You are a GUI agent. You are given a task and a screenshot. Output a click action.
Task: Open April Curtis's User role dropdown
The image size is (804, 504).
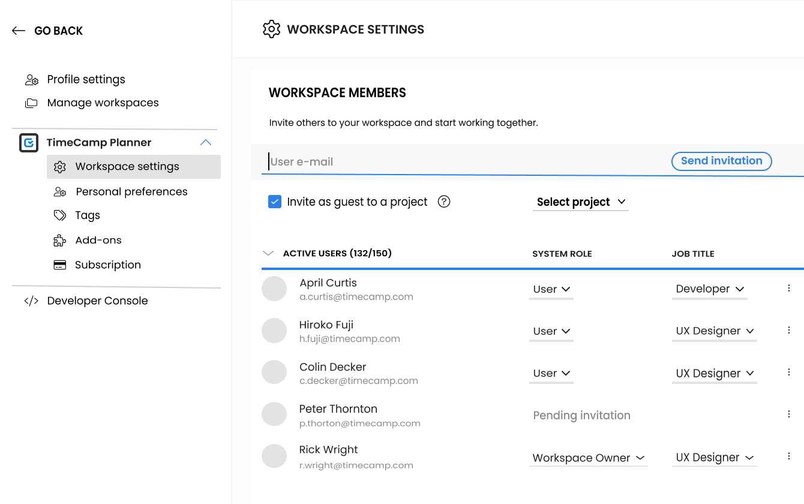point(551,289)
